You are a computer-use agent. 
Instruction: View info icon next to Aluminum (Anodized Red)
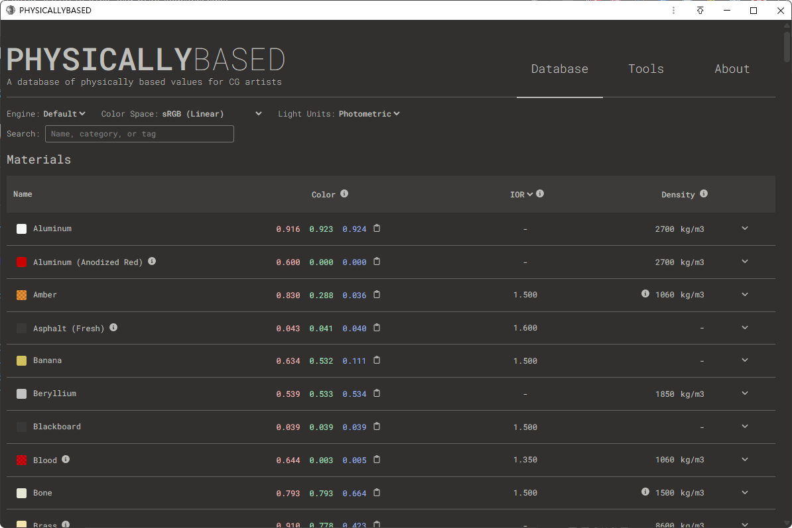[x=152, y=262]
